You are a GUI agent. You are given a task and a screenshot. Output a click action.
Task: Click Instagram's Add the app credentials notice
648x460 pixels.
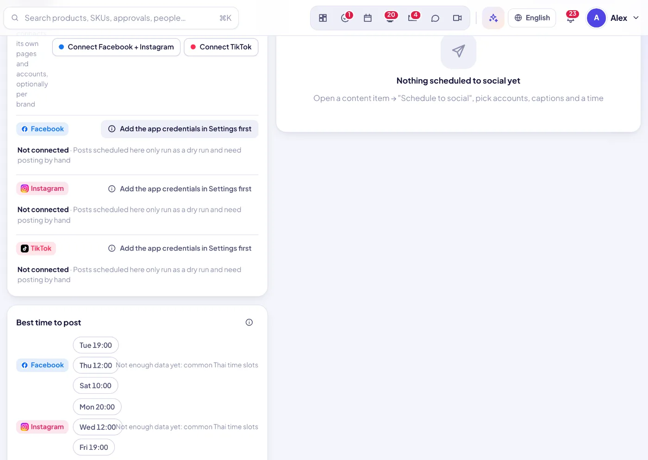pos(180,189)
